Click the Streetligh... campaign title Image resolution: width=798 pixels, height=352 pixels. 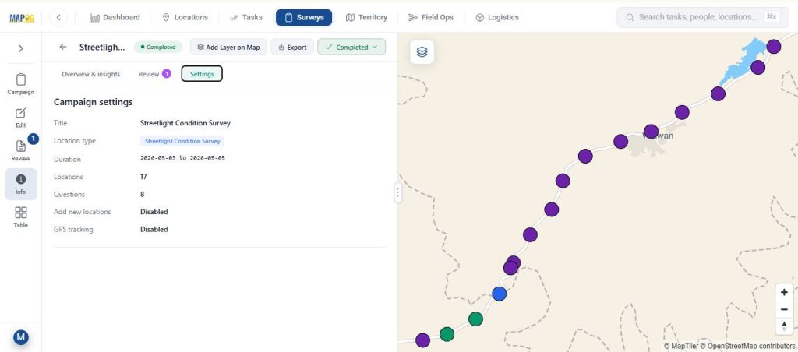102,48
